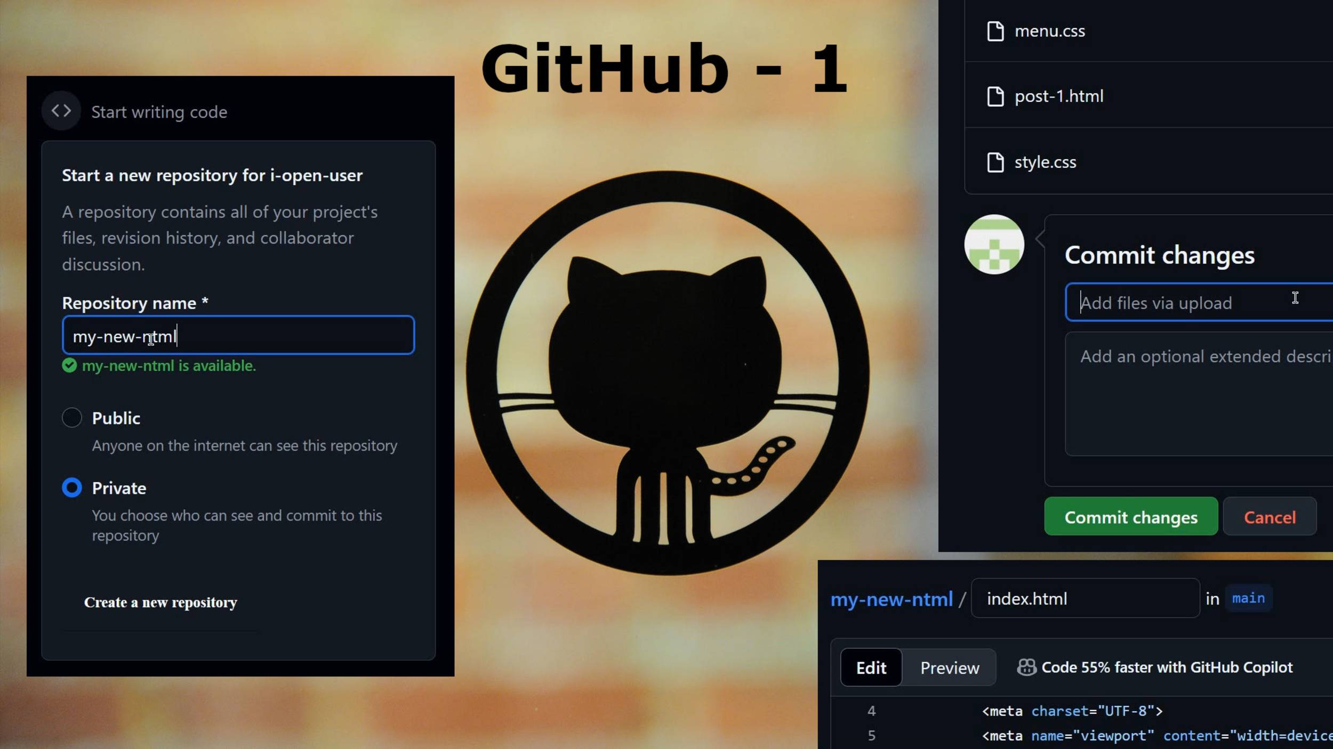Click the 'Private' option label
1333x749 pixels.
[x=119, y=488]
